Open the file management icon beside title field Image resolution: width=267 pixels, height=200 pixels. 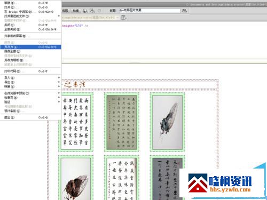184,11
